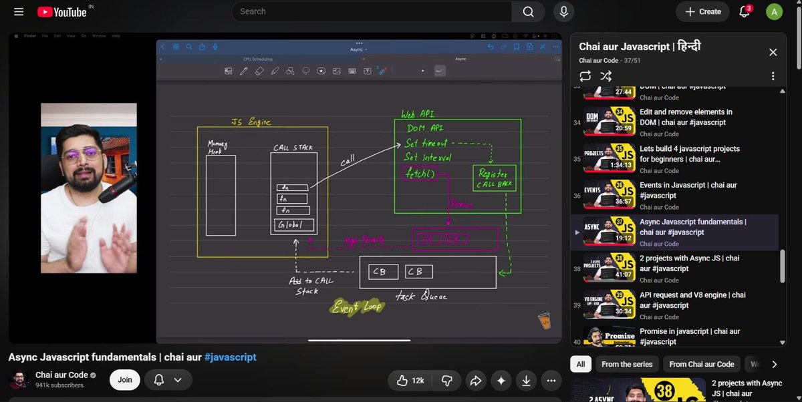Expand the notification preference chevron
This screenshot has width=802, height=402.
[178, 379]
